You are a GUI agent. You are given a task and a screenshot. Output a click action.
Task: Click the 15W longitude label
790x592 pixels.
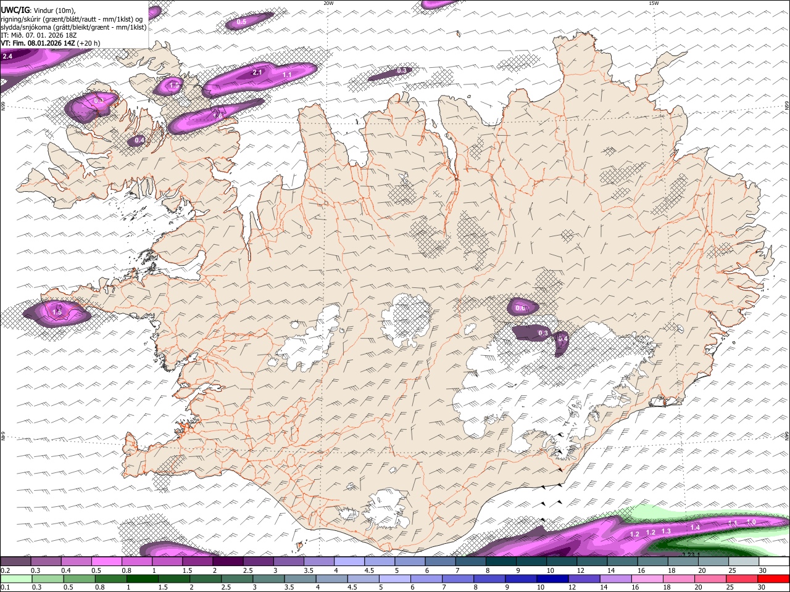click(654, 3)
